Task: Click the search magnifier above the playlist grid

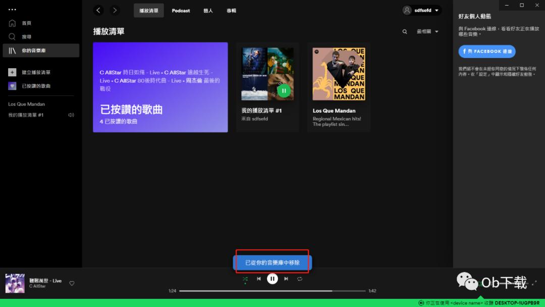Action: click(x=404, y=31)
